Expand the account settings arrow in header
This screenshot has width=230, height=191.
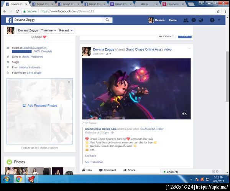coord(219,20)
